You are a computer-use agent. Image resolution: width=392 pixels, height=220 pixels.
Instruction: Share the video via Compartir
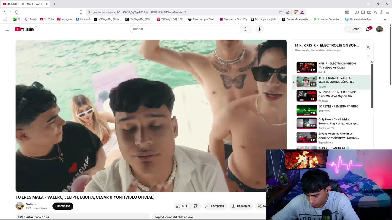[215, 206]
